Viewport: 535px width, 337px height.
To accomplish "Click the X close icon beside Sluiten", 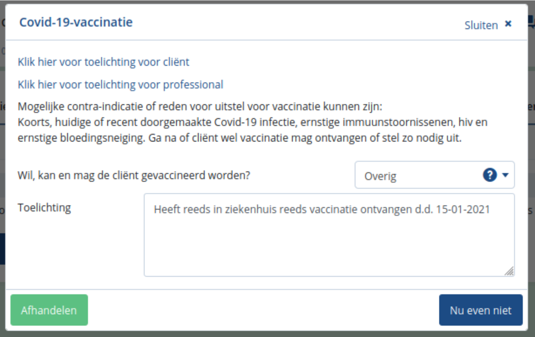I will pyautogui.click(x=508, y=24).
